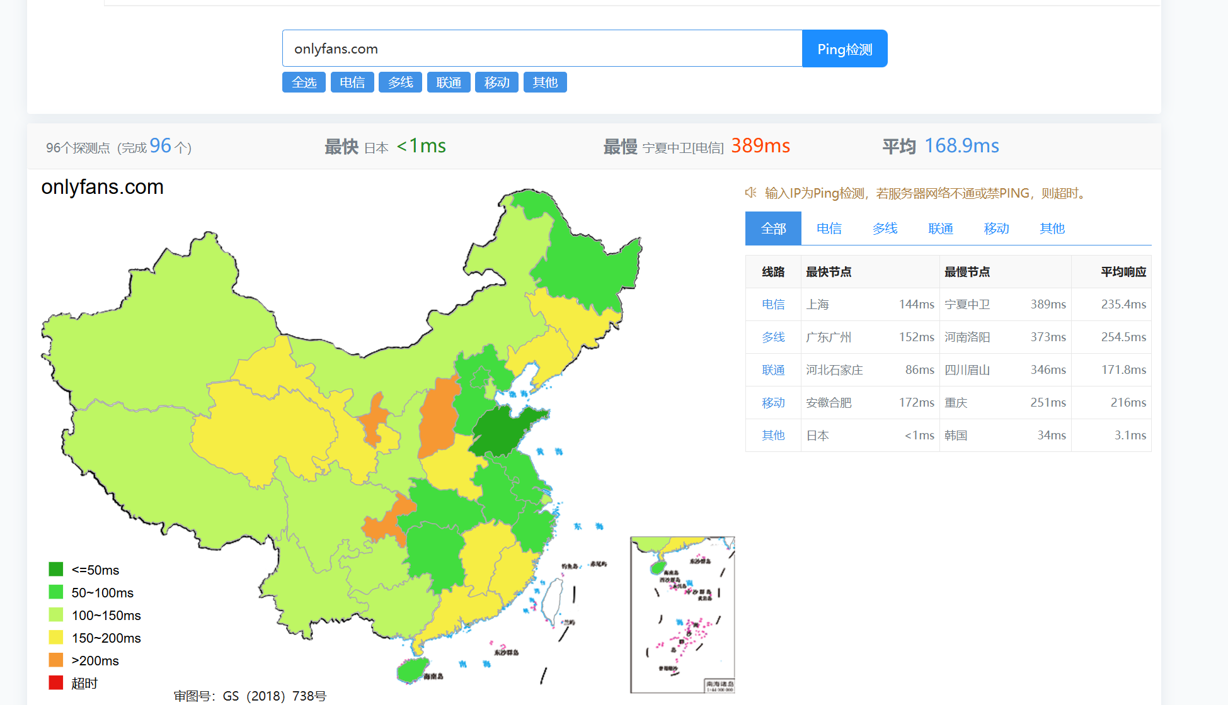Click the dark green <=50ms legend swatch
The image size is (1228, 705).
tap(56, 570)
